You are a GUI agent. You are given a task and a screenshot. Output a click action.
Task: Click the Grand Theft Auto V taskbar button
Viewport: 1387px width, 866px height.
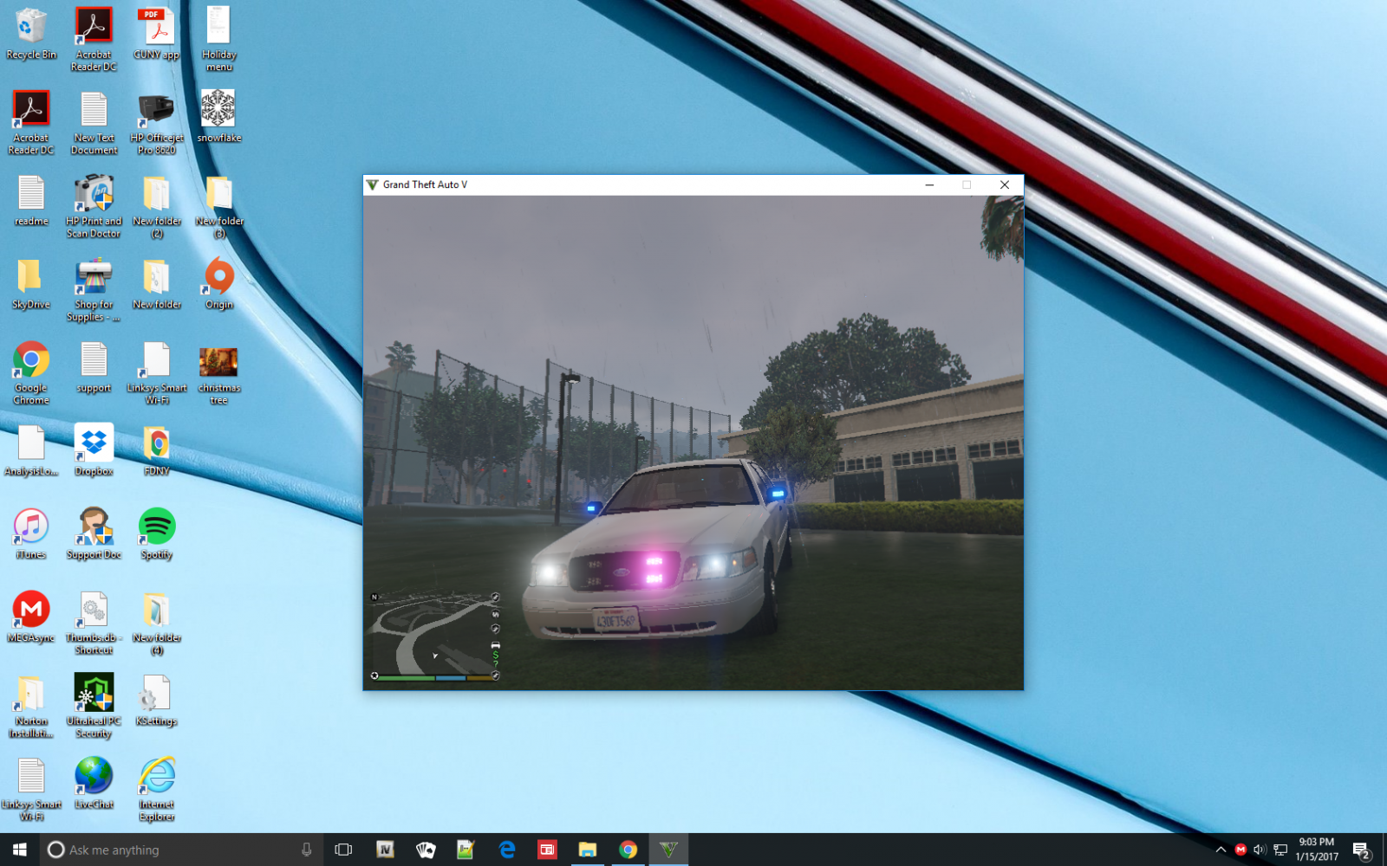[x=668, y=850]
